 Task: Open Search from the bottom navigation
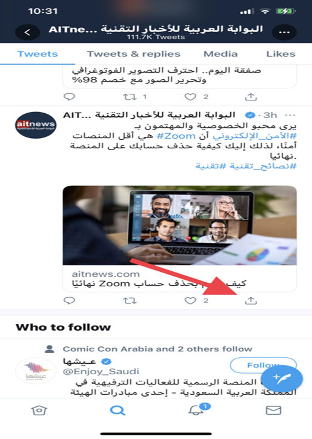pos(118,411)
